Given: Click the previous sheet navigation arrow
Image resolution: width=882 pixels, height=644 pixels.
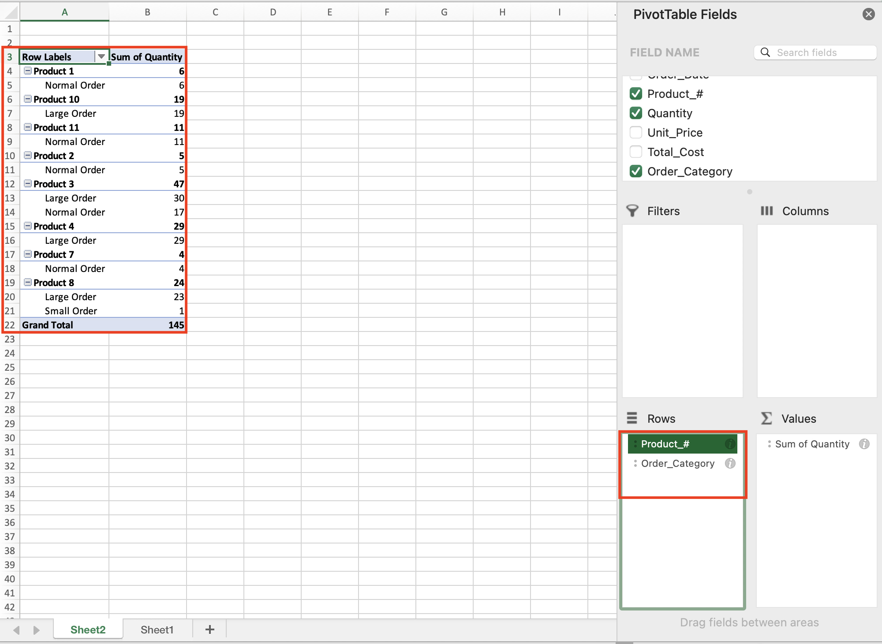Looking at the screenshot, I should [16, 629].
